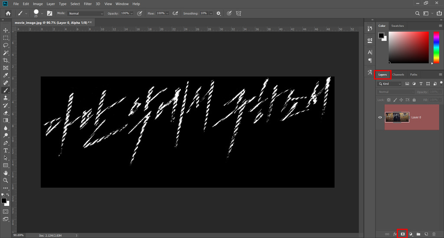Toggle the airbrush build-up option
The width and height of the screenshot is (444, 238).
[x=175, y=13]
